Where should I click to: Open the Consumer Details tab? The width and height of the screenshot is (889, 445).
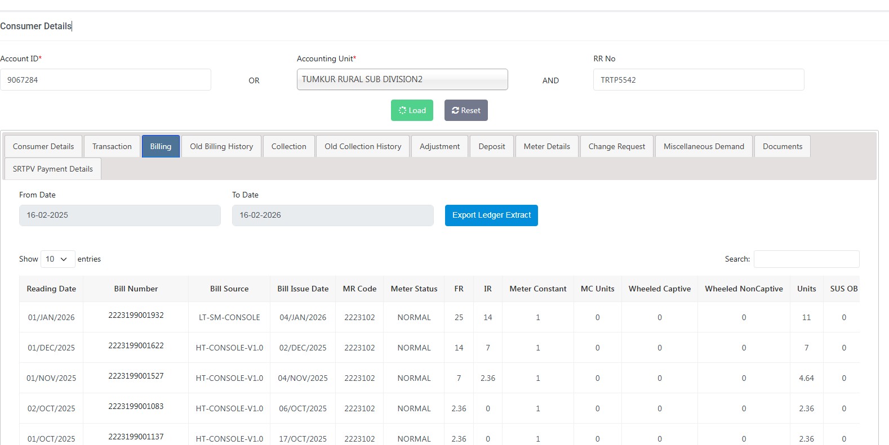point(43,146)
